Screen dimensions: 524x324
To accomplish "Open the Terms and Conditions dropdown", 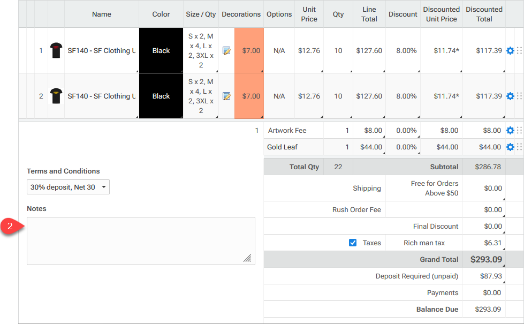I will pos(68,187).
